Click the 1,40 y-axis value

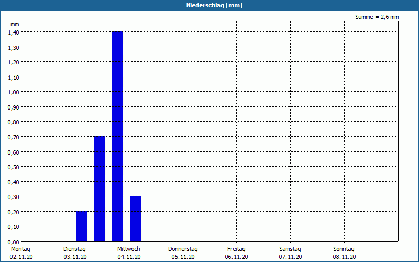14,32
